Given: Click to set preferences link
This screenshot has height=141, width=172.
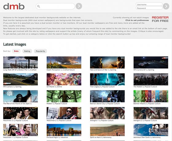Looking at the screenshot, I should (x=137, y=20).
